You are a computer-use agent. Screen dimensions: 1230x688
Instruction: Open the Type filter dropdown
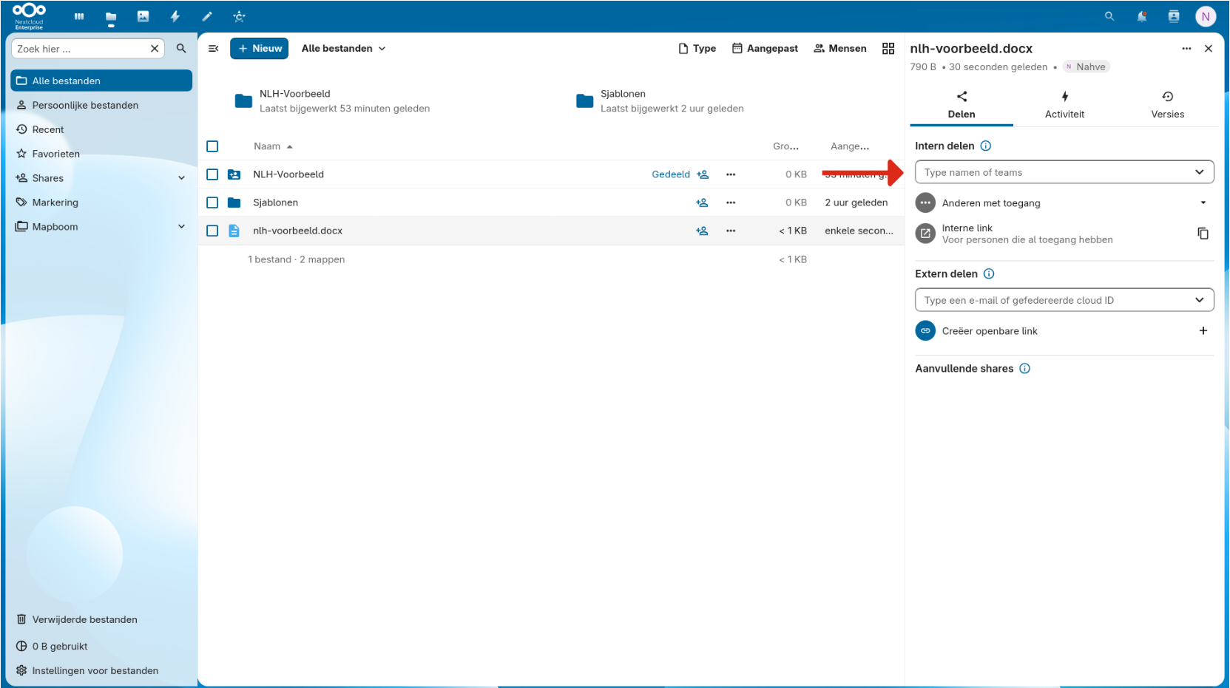697,49
